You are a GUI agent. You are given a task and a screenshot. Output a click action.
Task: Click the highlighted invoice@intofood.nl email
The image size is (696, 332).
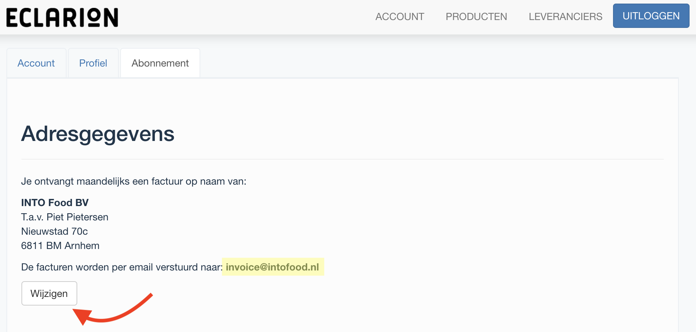273,267
